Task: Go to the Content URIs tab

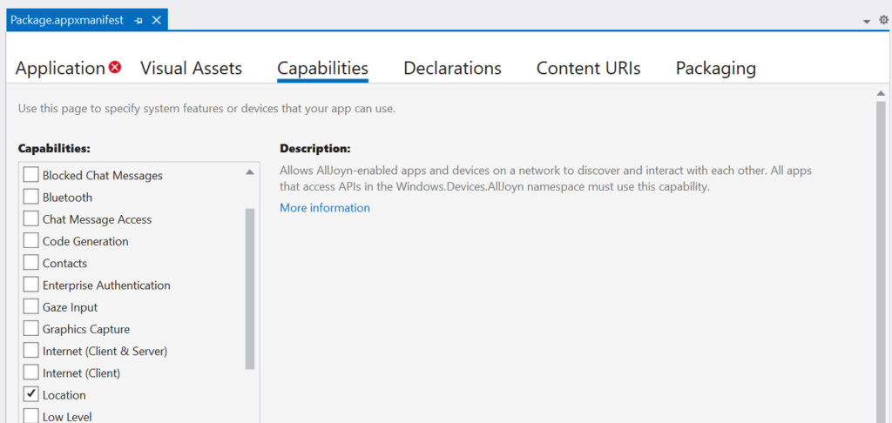Action: pyautogui.click(x=588, y=68)
